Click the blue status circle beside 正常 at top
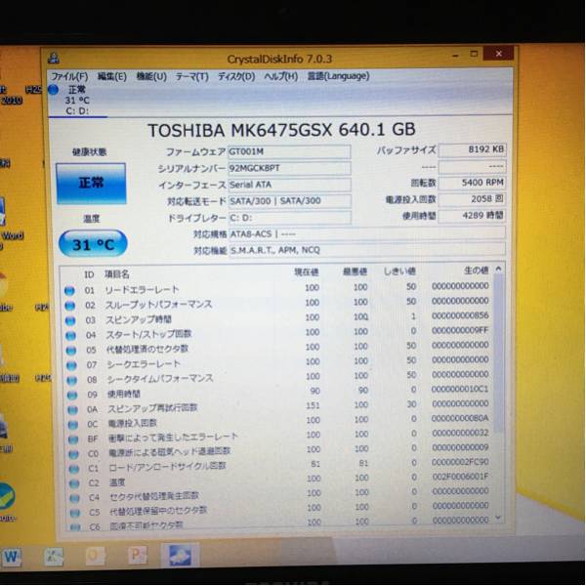Viewport: 586px width, 586px height. 54,90
